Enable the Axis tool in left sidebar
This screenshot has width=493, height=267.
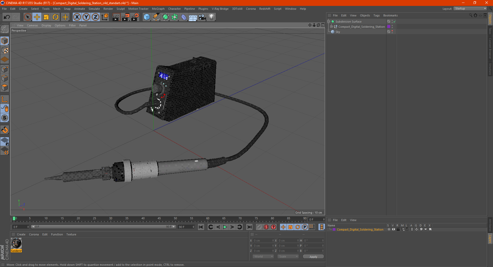(x=5, y=99)
